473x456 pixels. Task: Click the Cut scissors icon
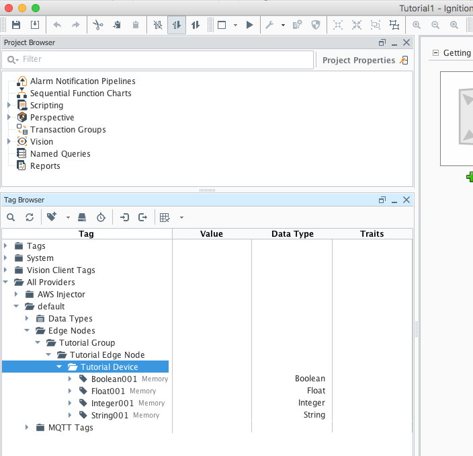coord(98,25)
